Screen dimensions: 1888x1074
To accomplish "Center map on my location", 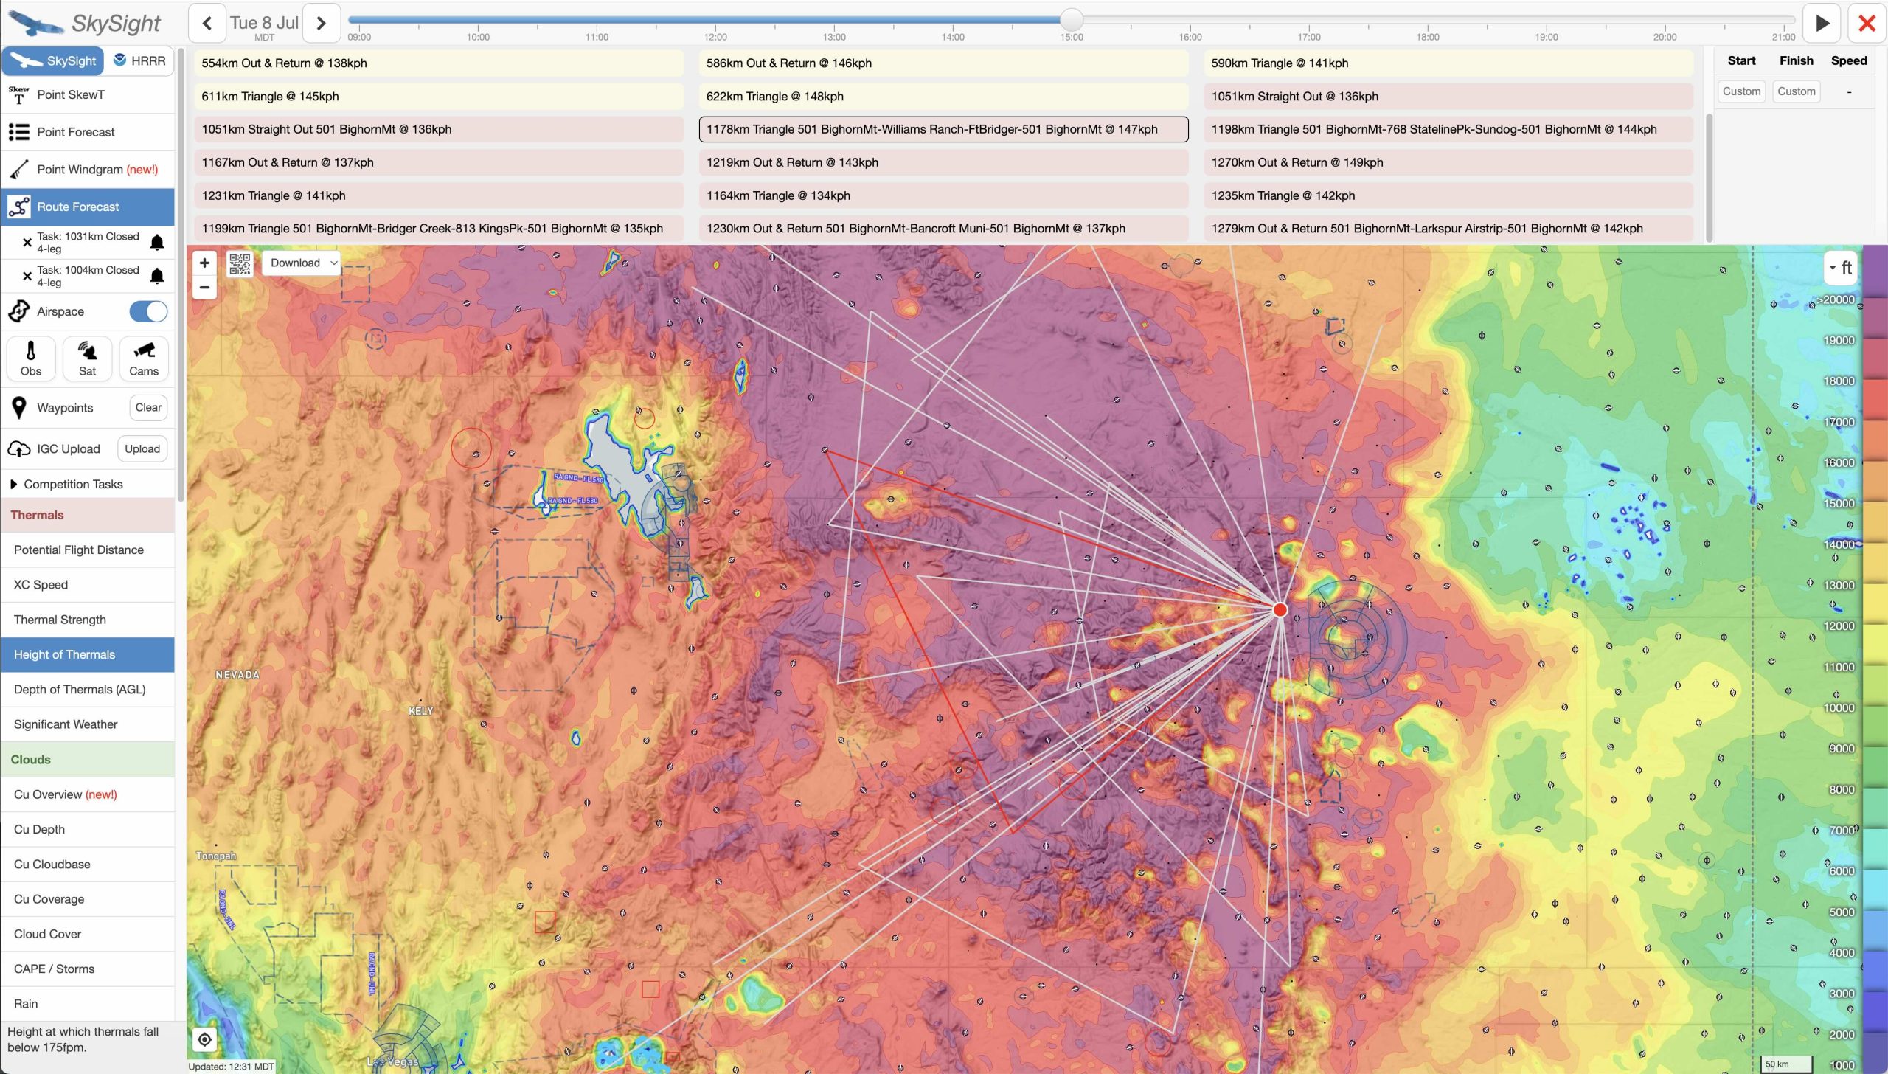I will click(204, 1039).
